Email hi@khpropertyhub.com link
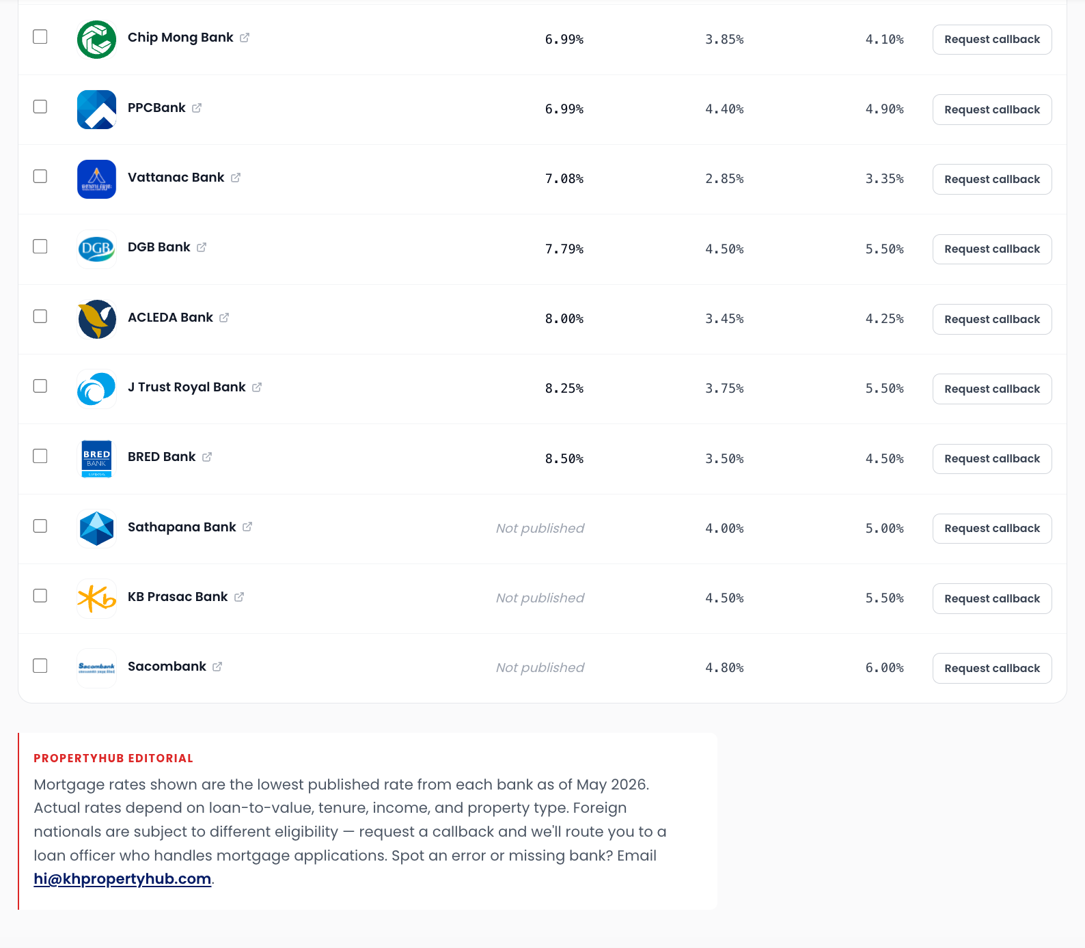 pyautogui.click(x=122, y=879)
